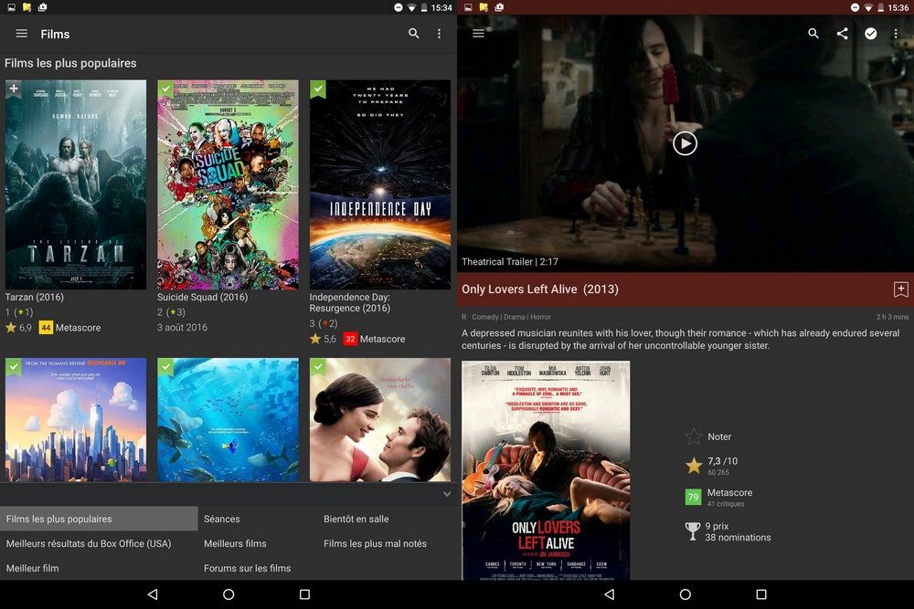Image resolution: width=914 pixels, height=609 pixels.
Task: Tap the 41 critiques Metascore reviews
Action: [x=726, y=504]
